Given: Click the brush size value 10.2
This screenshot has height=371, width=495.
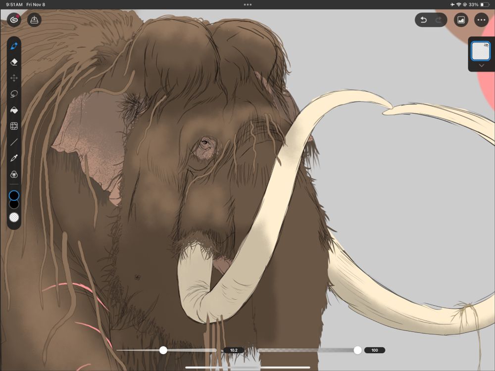Looking at the screenshot, I should pyautogui.click(x=234, y=350).
